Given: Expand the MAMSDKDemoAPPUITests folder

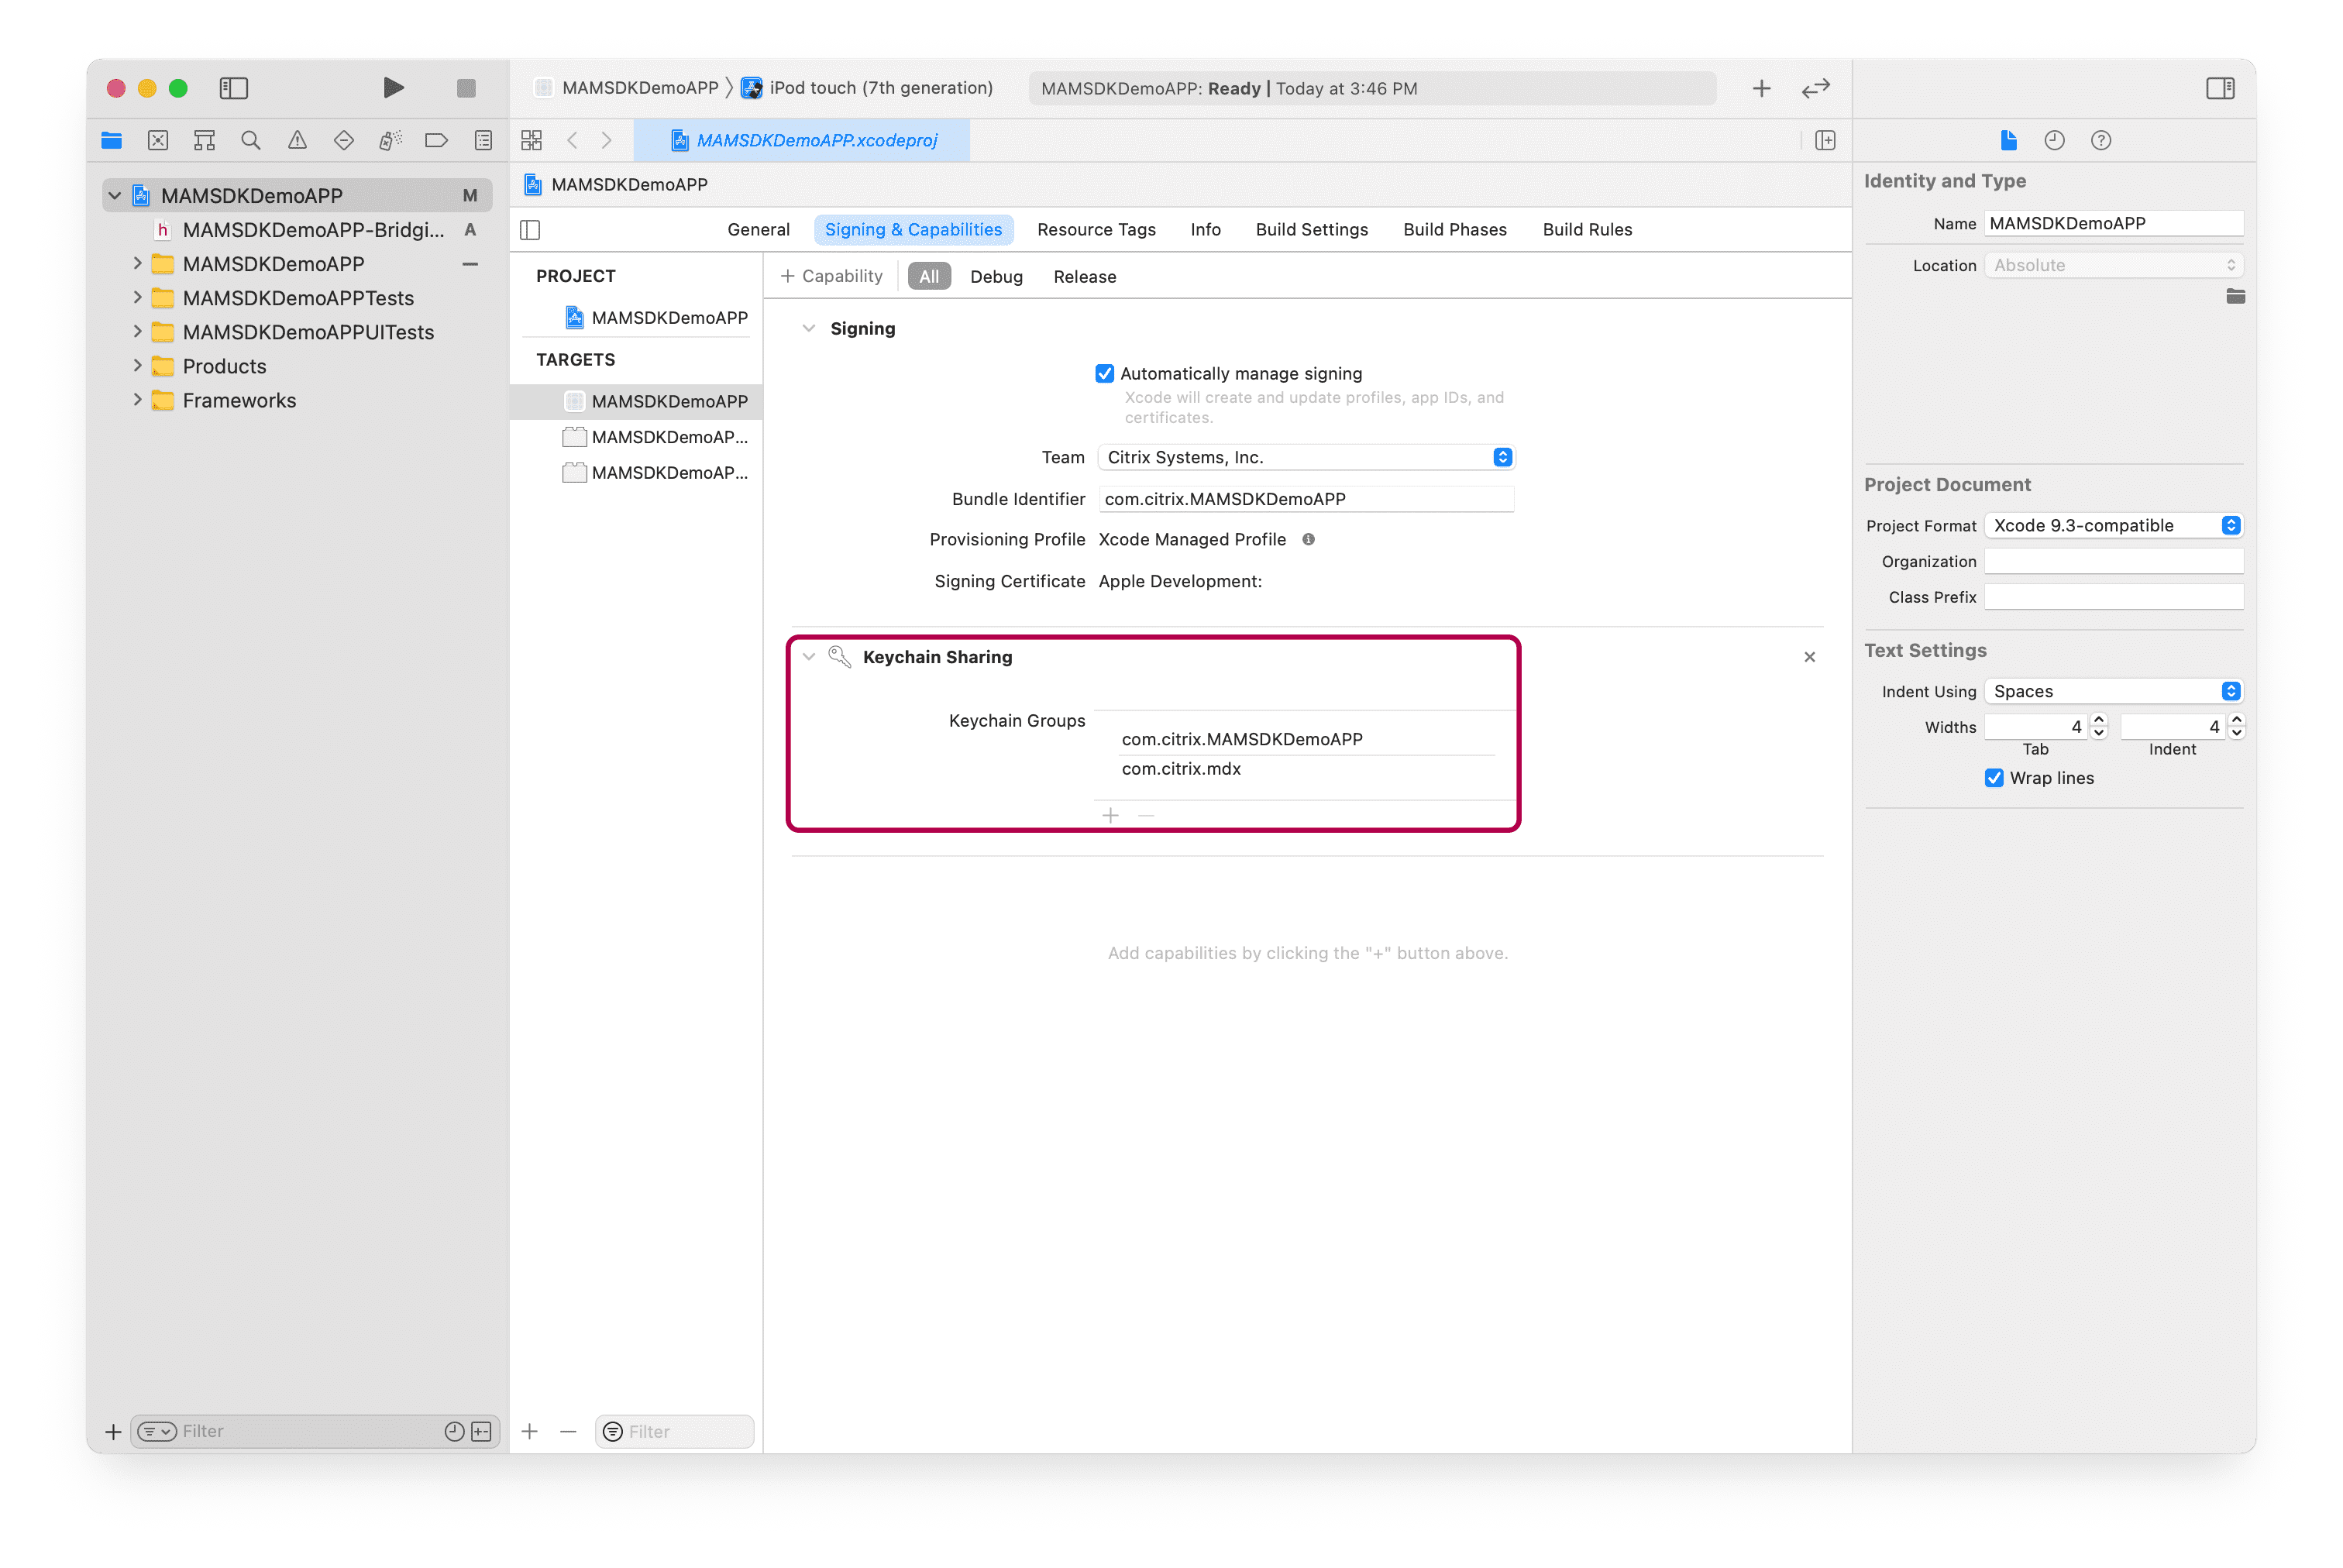Looking at the screenshot, I should [x=137, y=332].
